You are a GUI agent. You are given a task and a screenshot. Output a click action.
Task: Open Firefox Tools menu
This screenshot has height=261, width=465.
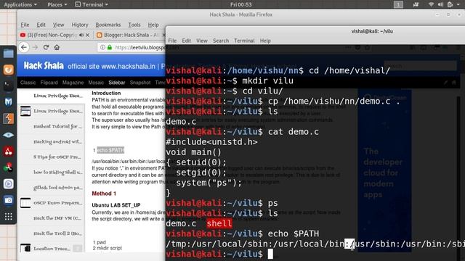point(134,25)
